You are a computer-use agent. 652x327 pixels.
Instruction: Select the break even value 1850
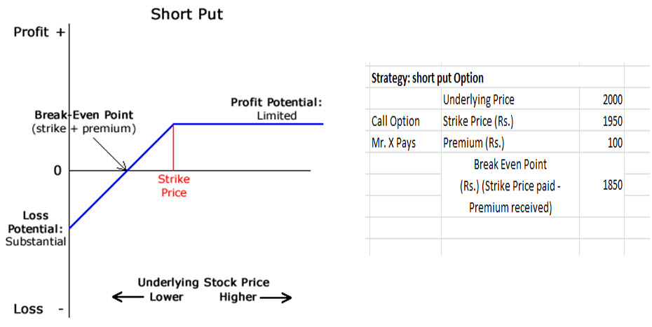[602, 184]
